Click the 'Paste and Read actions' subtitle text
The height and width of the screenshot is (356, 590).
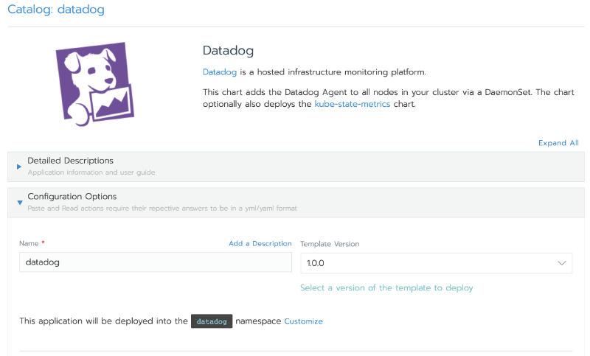click(x=162, y=208)
